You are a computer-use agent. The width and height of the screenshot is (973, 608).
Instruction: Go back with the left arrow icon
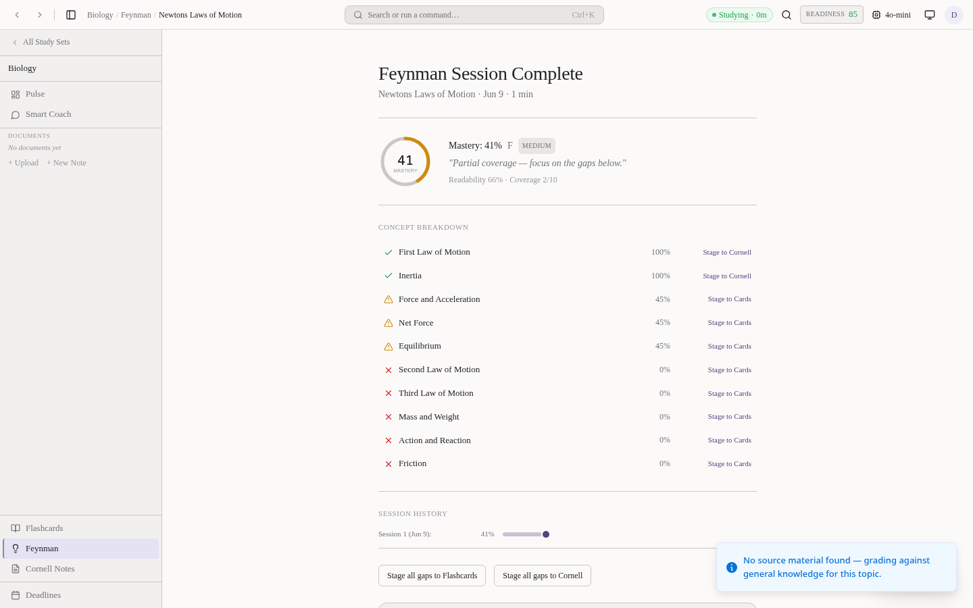pyautogui.click(x=18, y=15)
